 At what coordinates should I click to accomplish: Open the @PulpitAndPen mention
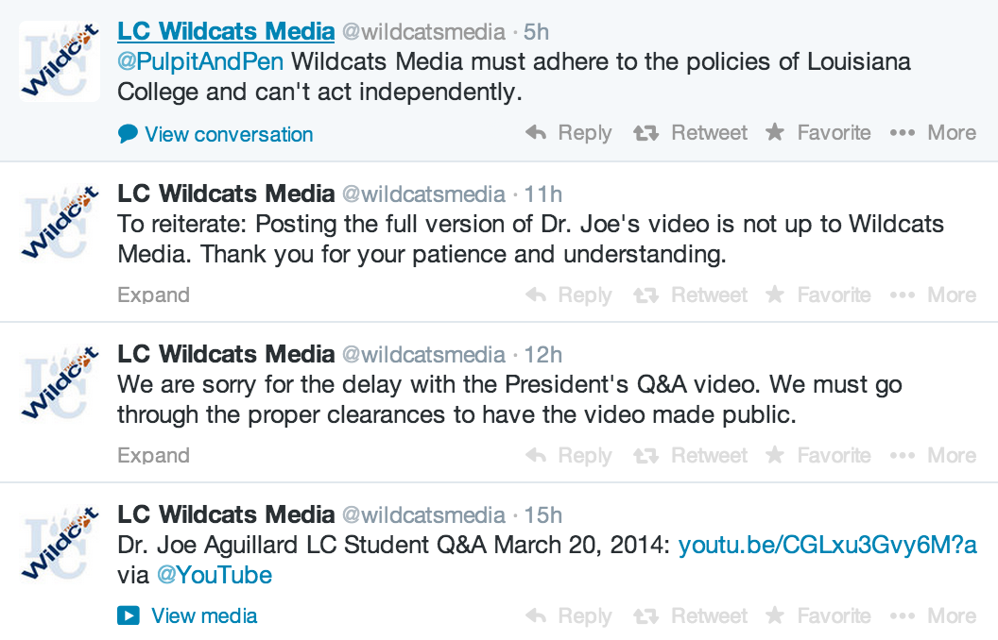[200, 61]
